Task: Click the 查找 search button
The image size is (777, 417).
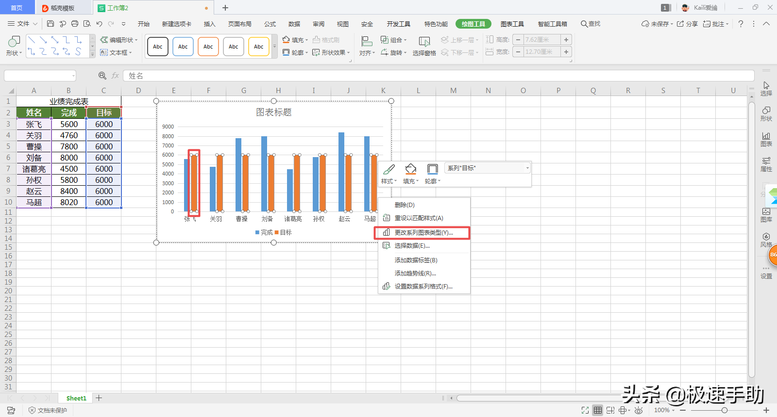Action: (591, 24)
